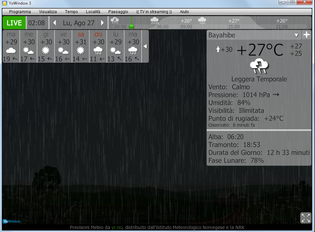Select Sunday rainy forecast day
The image size is (315, 232).
[x=98, y=46]
